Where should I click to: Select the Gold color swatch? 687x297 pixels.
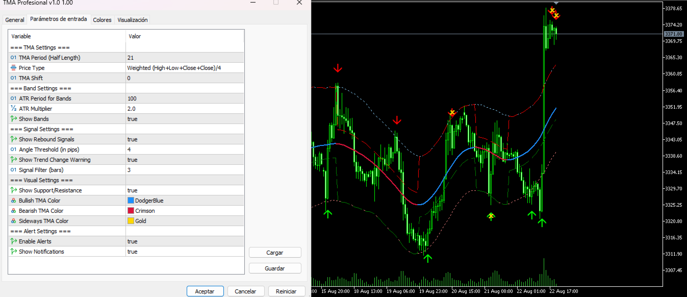point(131,221)
